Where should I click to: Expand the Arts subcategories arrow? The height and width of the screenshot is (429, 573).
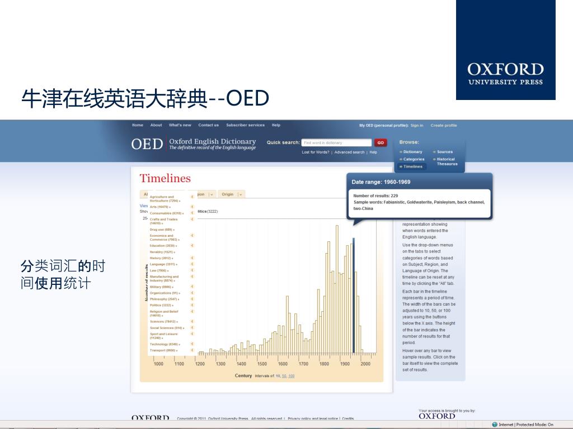(x=192, y=207)
